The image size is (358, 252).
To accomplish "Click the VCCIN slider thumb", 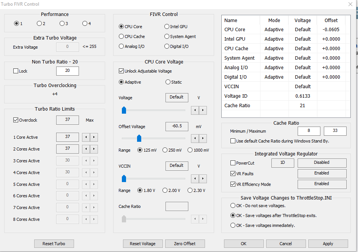I will [x=124, y=178].
